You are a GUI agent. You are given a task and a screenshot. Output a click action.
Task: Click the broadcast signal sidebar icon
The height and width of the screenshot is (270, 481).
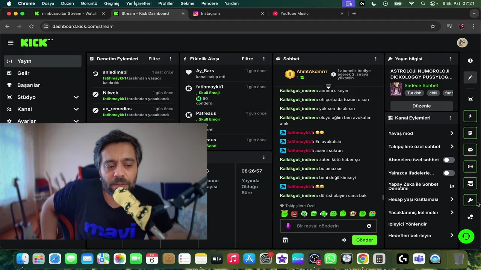click(470, 166)
